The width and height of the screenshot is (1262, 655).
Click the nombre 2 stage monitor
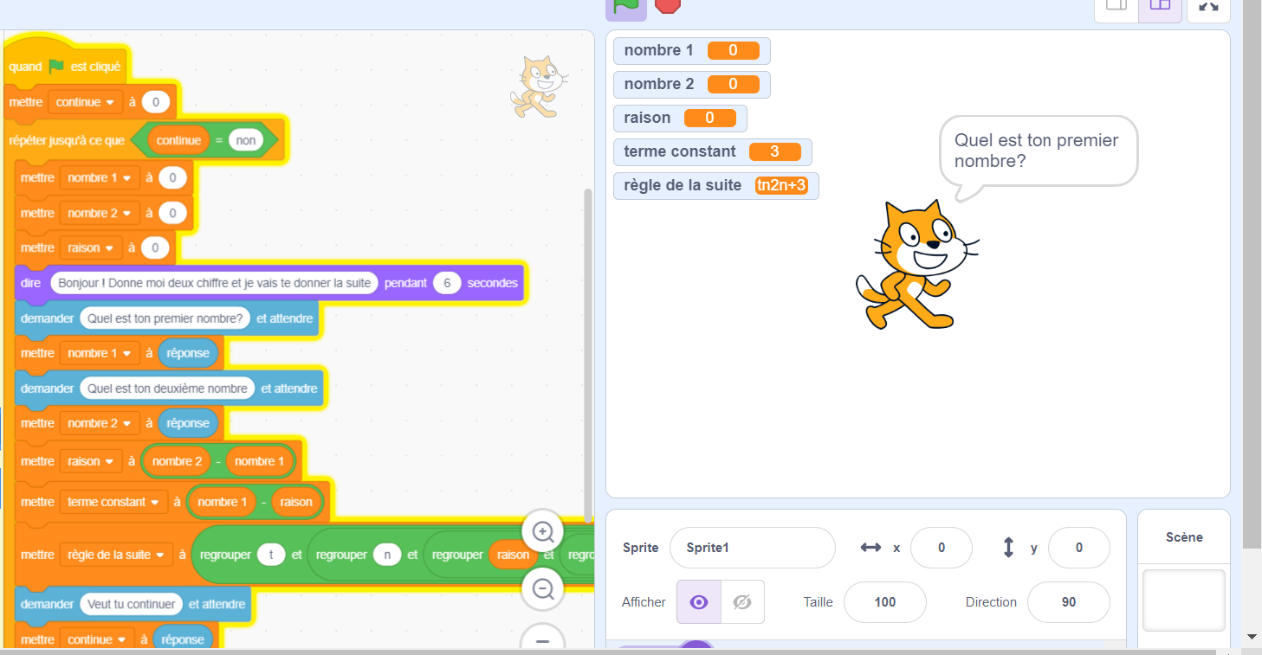coord(691,84)
